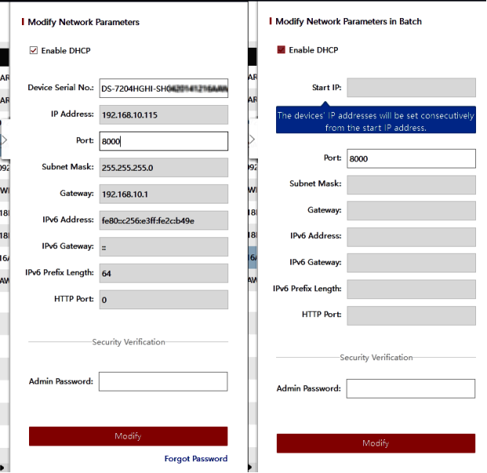This screenshot has width=487, height=473.
Task: Toggle Enable DHCP in the single-device panel
Action: pos(34,51)
